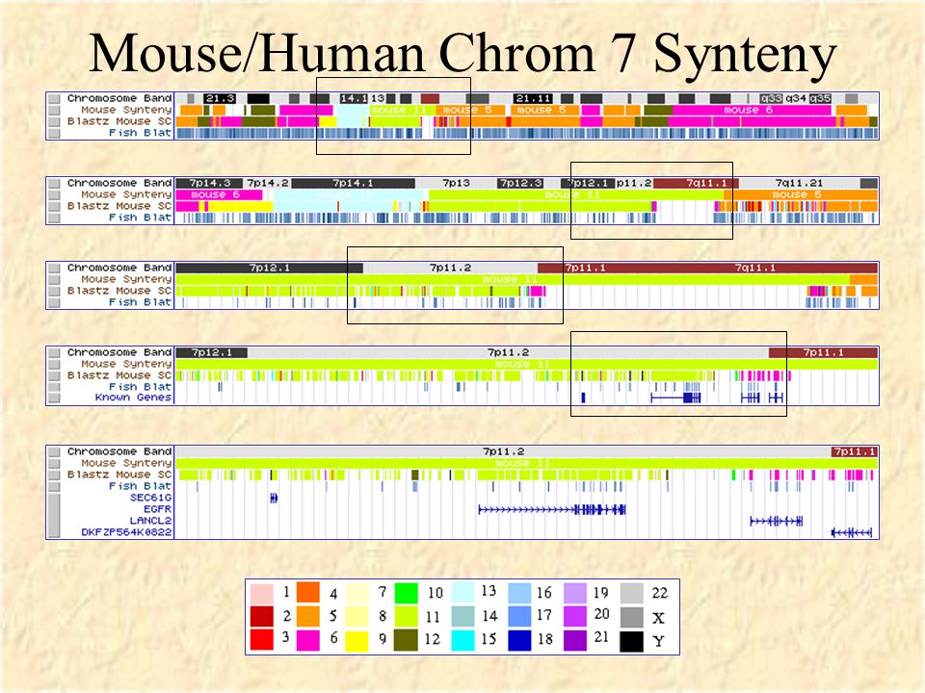The image size is (925, 693).
Task: Pick the chromosome 16 light blue swatch
Action: point(519,594)
